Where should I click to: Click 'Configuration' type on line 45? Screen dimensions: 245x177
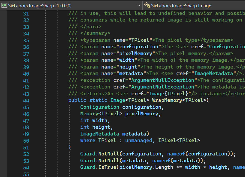click(x=100, y=107)
